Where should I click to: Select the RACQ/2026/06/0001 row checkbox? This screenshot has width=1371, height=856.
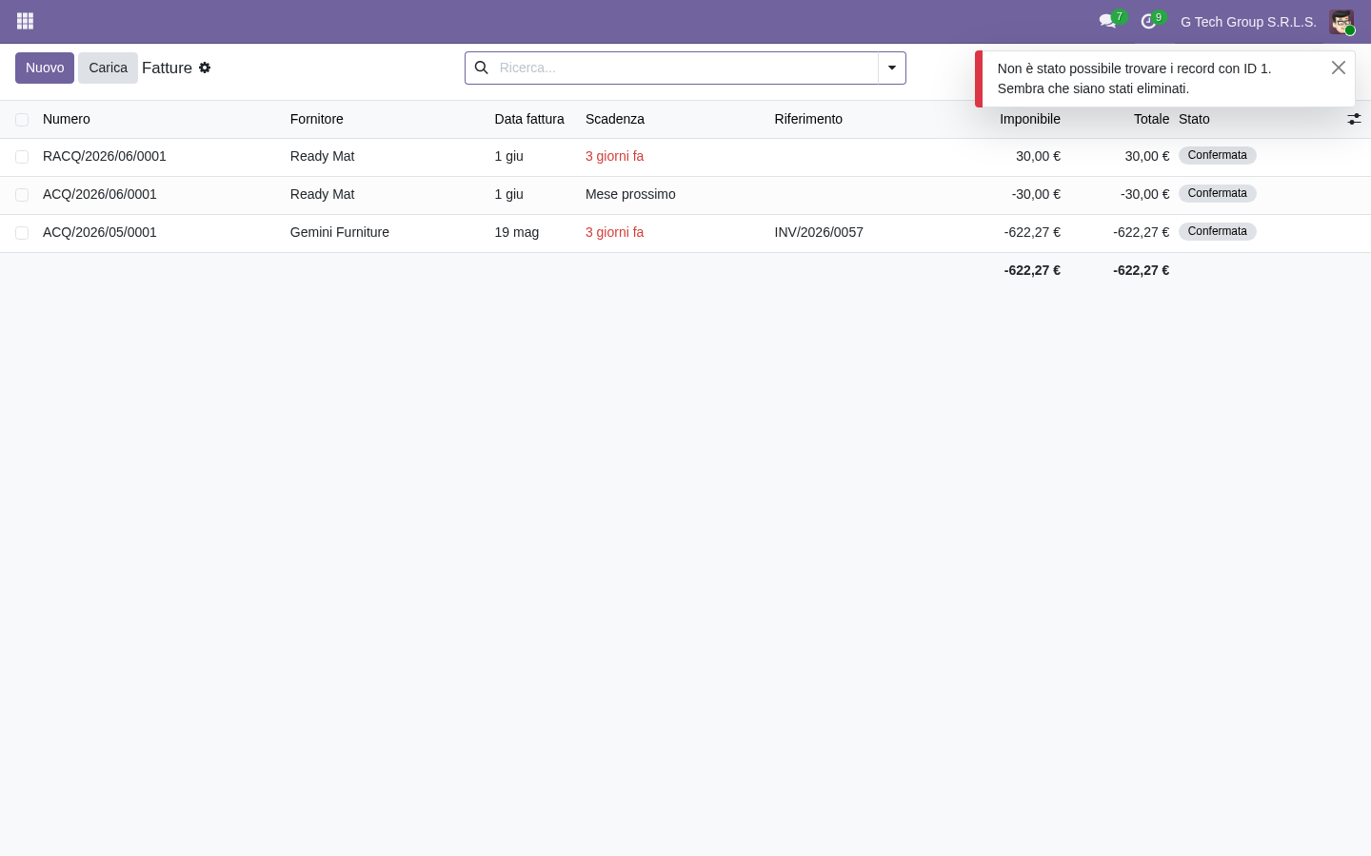click(22, 157)
